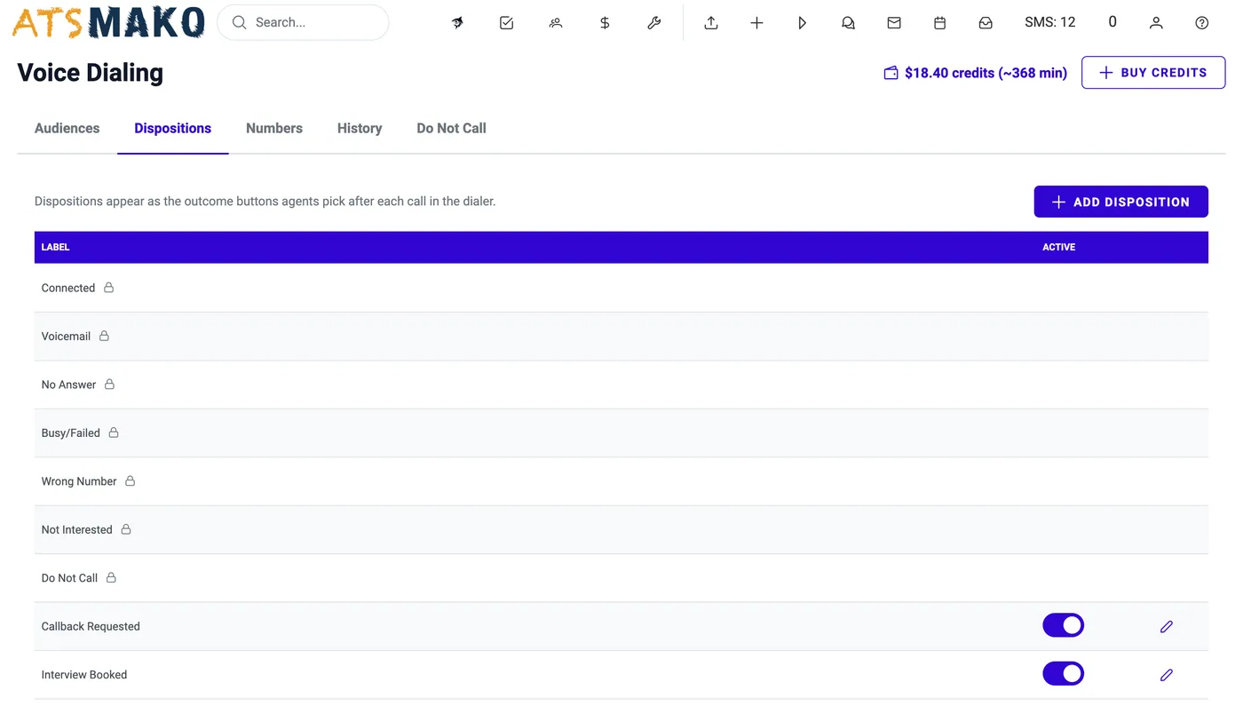Open the user profile icon
Screen dimensions: 1243x714
1156,23
